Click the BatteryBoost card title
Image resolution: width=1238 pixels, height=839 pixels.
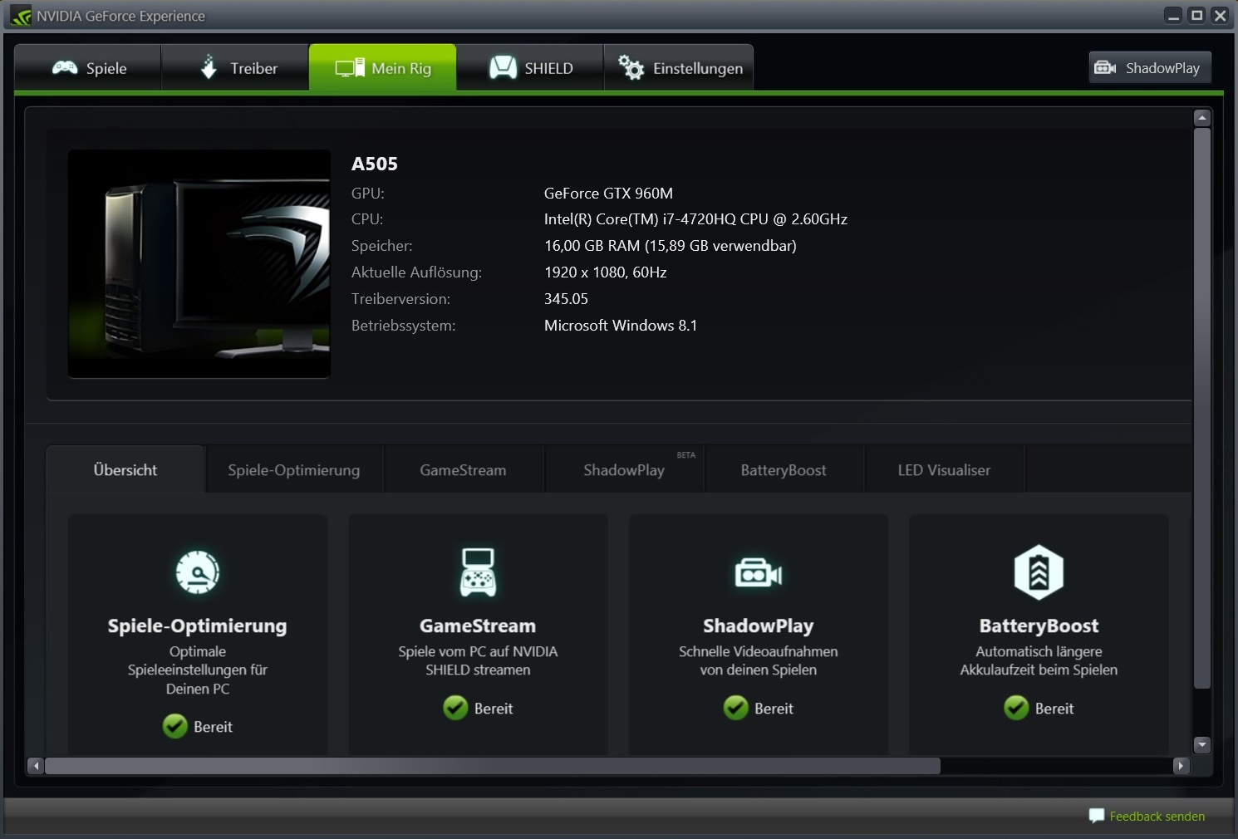pyautogui.click(x=1039, y=626)
